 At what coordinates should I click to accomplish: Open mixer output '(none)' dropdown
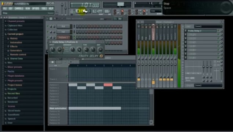click(x=208, y=85)
